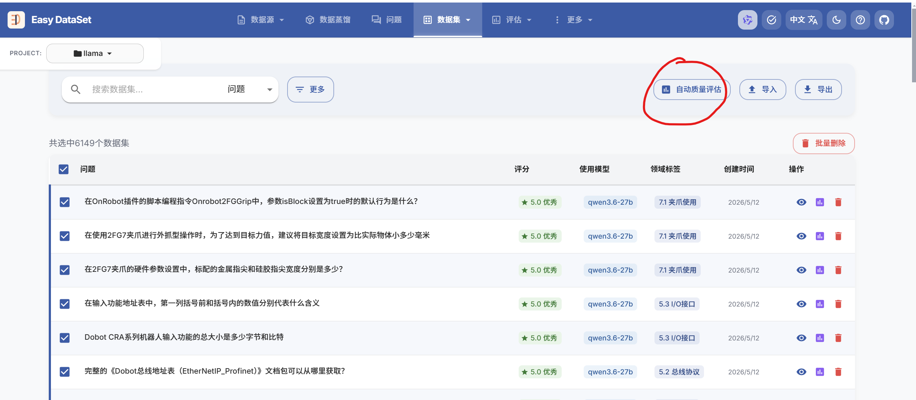View details of OnRobot isBlock question
The image size is (916, 400).
(801, 202)
